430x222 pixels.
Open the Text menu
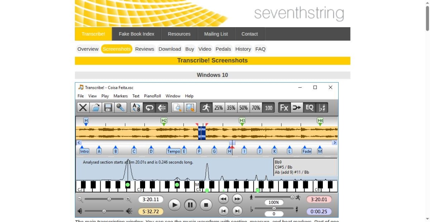136,96
